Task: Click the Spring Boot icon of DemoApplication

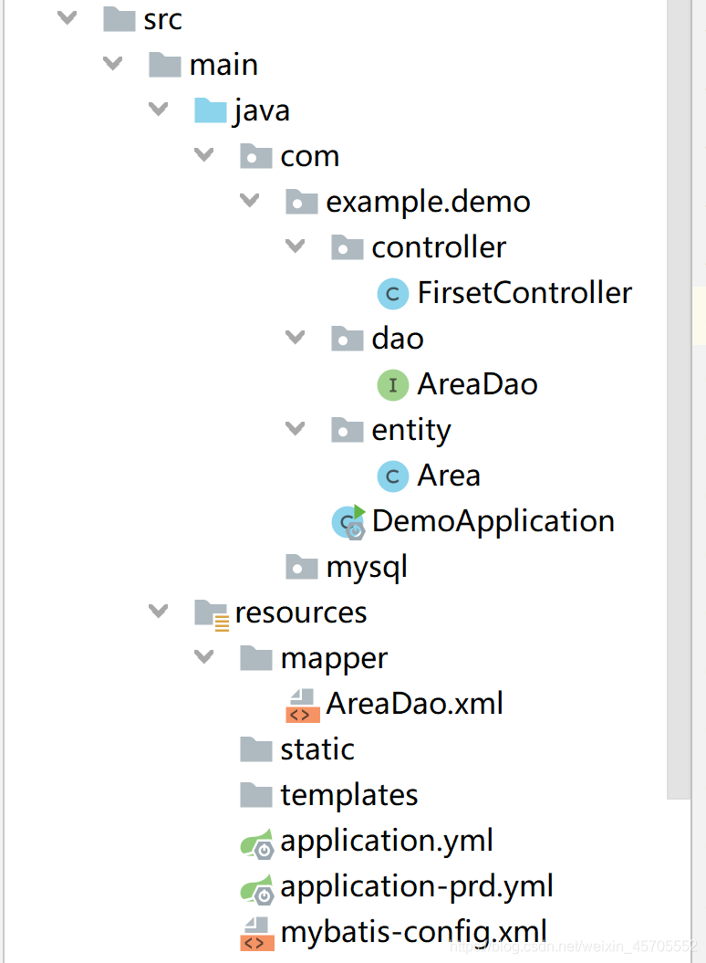Action: point(347,521)
